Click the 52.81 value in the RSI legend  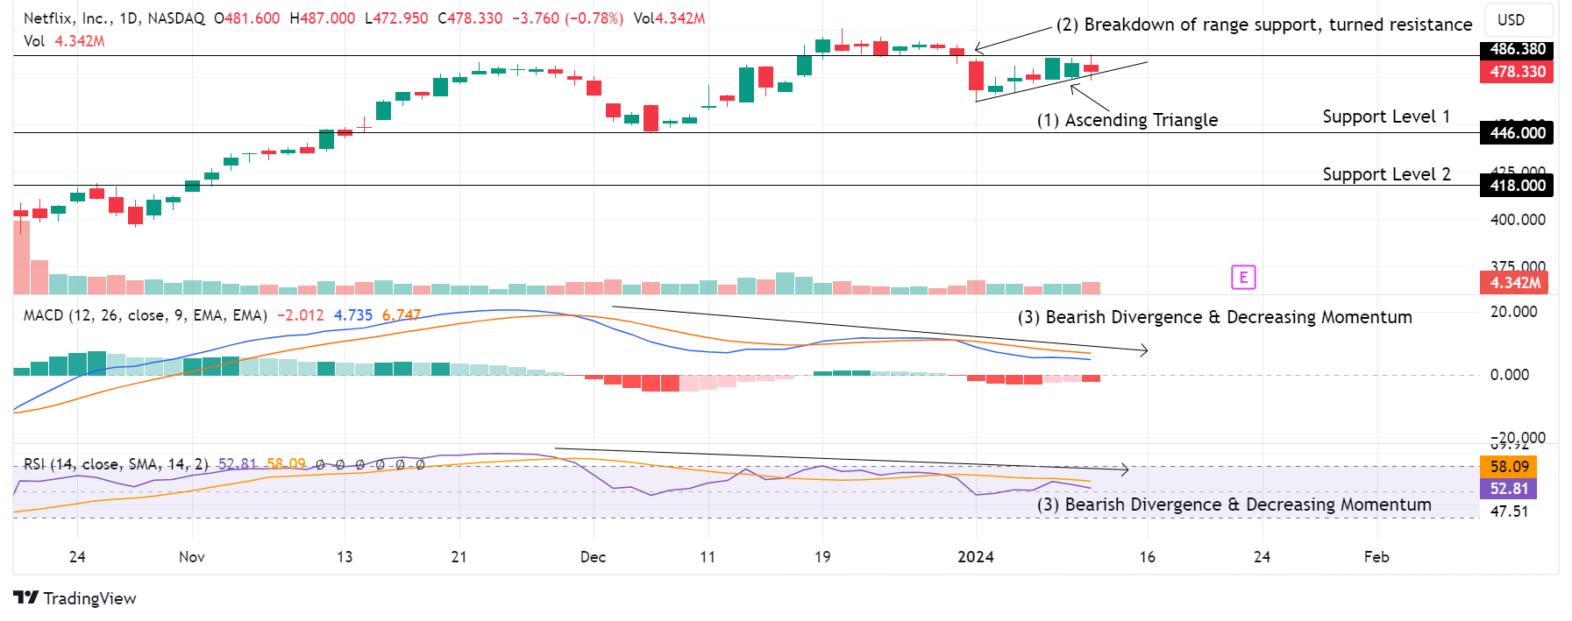[238, 464]
